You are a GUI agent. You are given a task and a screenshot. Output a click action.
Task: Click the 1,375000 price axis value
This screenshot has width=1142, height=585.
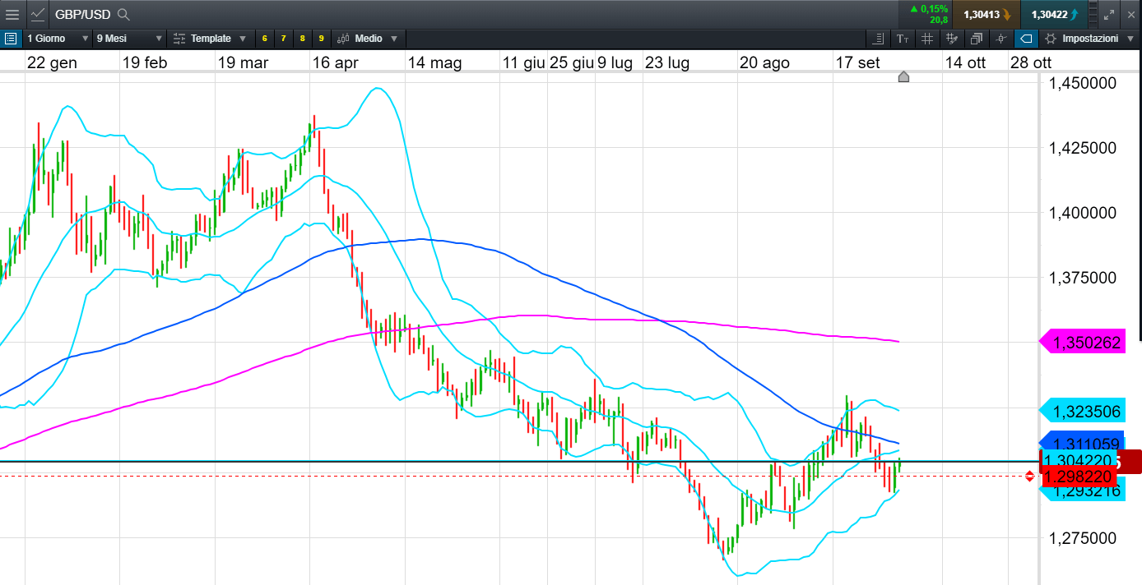1083,278
